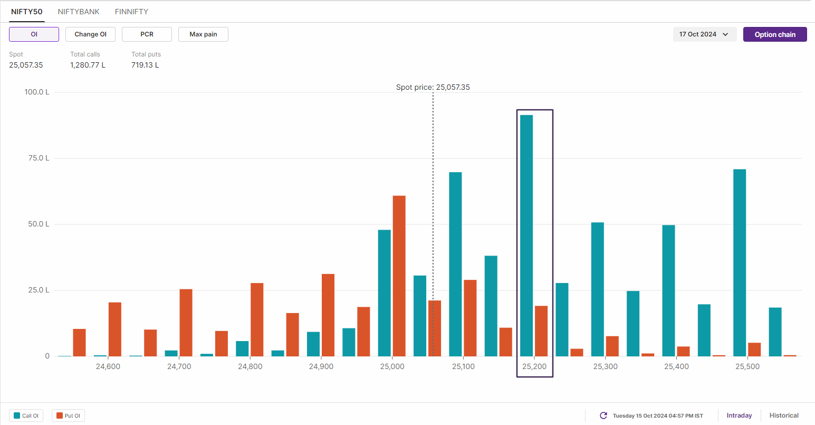This screenshot has height=425, width=815.
Task: Click the chevron on expiry date selector
Action: tap(725, 34)
